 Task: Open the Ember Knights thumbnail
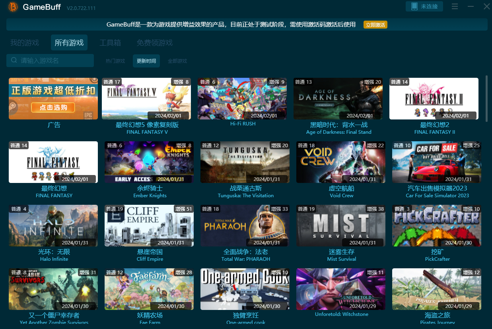coord(149,162)
